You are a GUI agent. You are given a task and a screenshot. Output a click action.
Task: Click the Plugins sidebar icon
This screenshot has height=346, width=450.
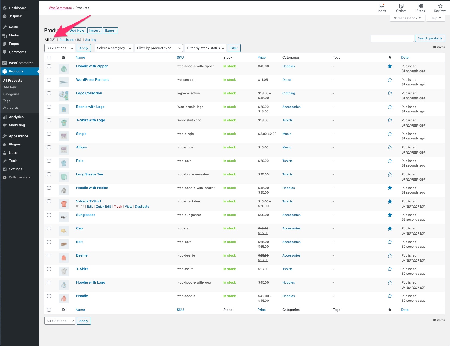click(x=5, y=144)
